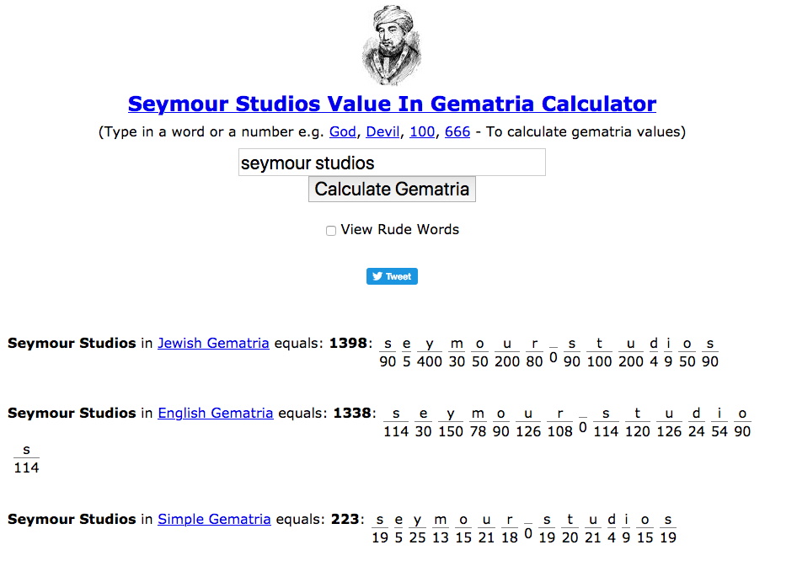Open the 666 example link

click(x=457, y=131)
